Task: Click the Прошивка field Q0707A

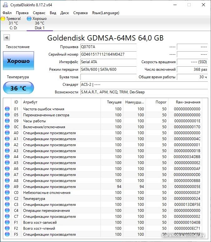Action: tap(108, 47)
